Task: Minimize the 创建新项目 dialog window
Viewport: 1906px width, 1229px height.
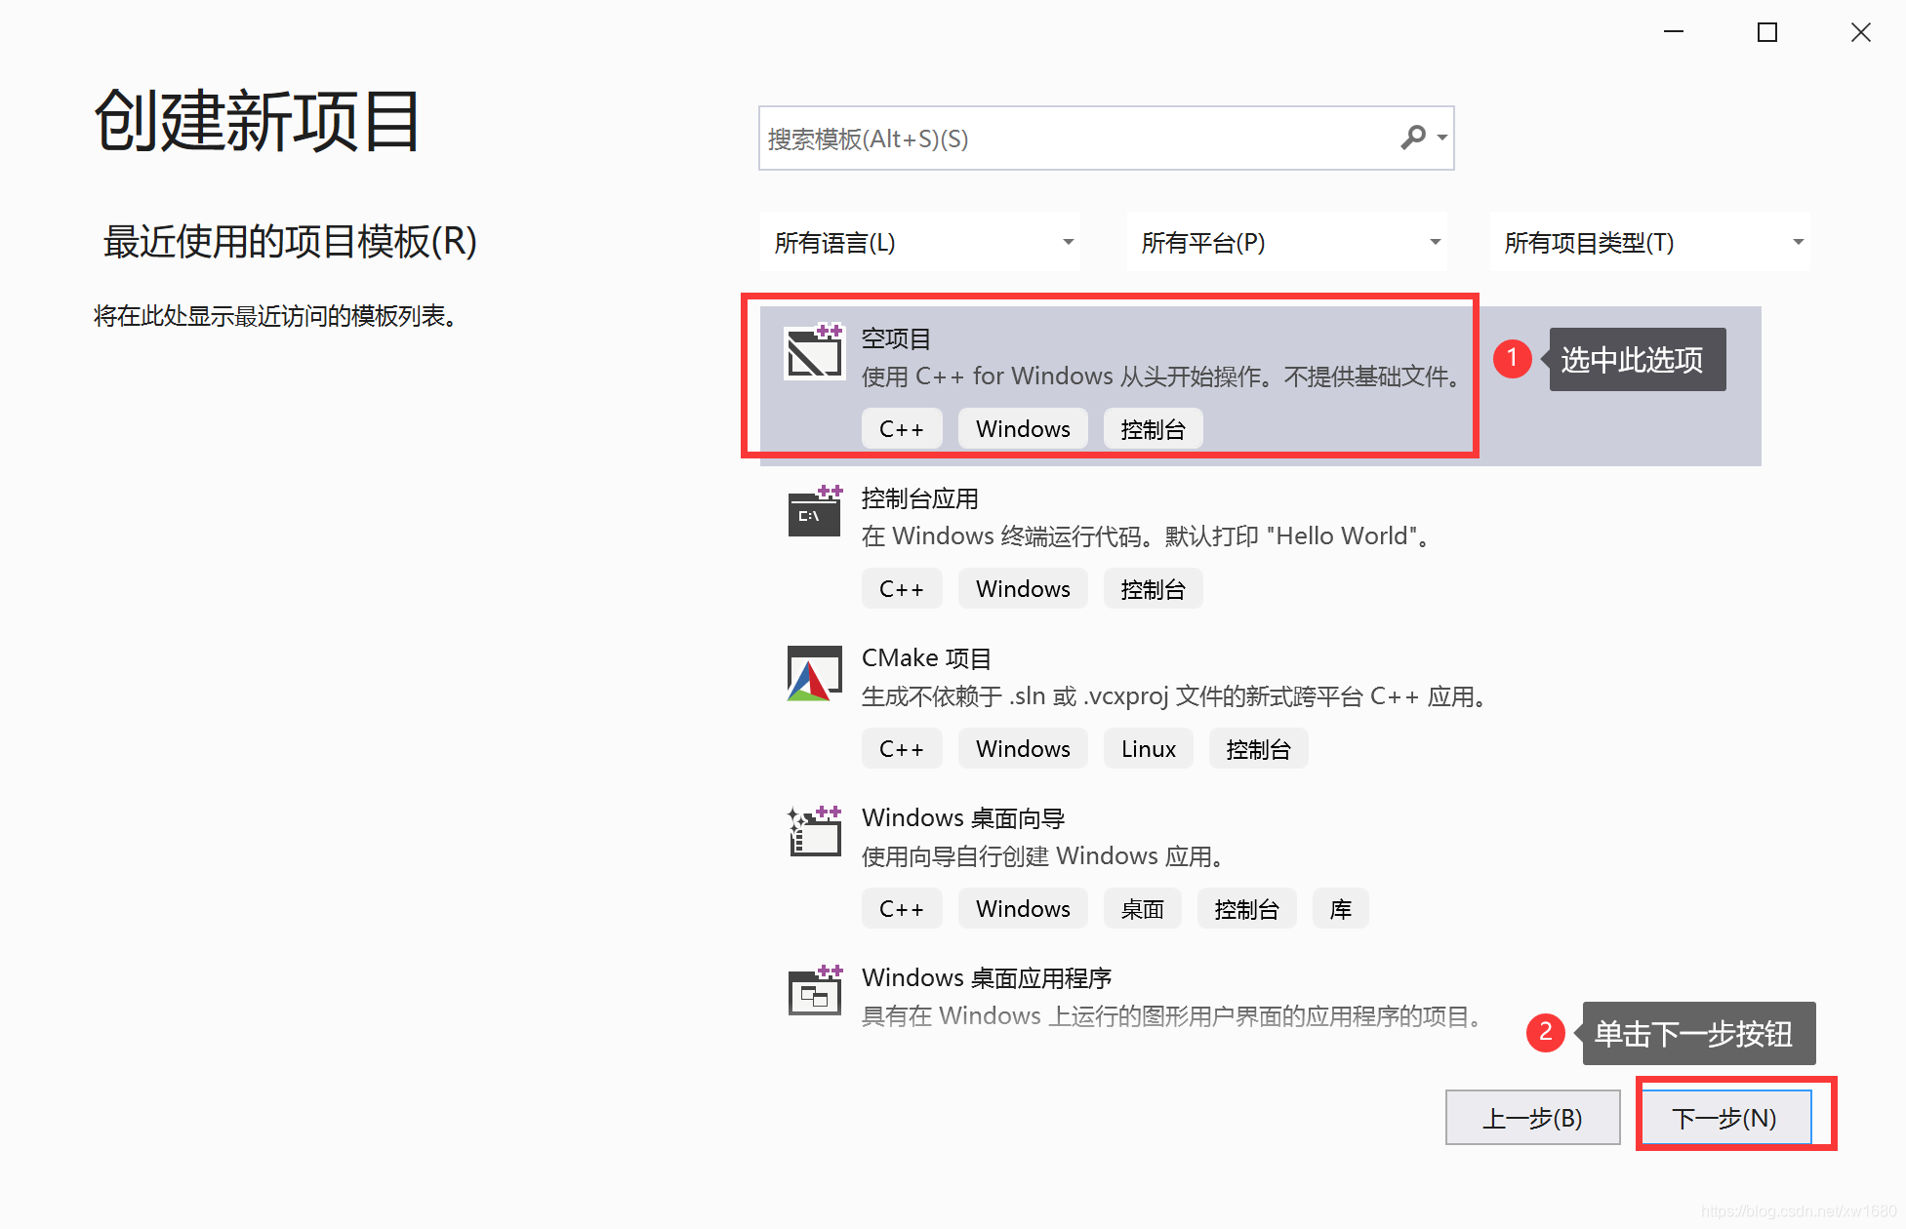Action: click(x=1674, y=32)
